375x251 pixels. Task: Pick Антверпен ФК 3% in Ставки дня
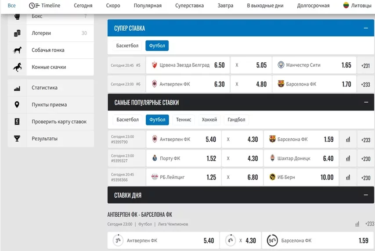point(163,240)
